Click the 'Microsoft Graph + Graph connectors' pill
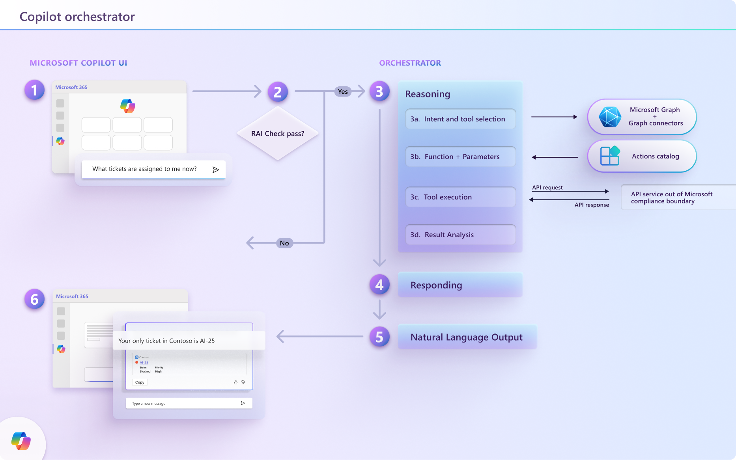Image resolution: width=736 pixels, height=460 pixels. click(642, 117)
